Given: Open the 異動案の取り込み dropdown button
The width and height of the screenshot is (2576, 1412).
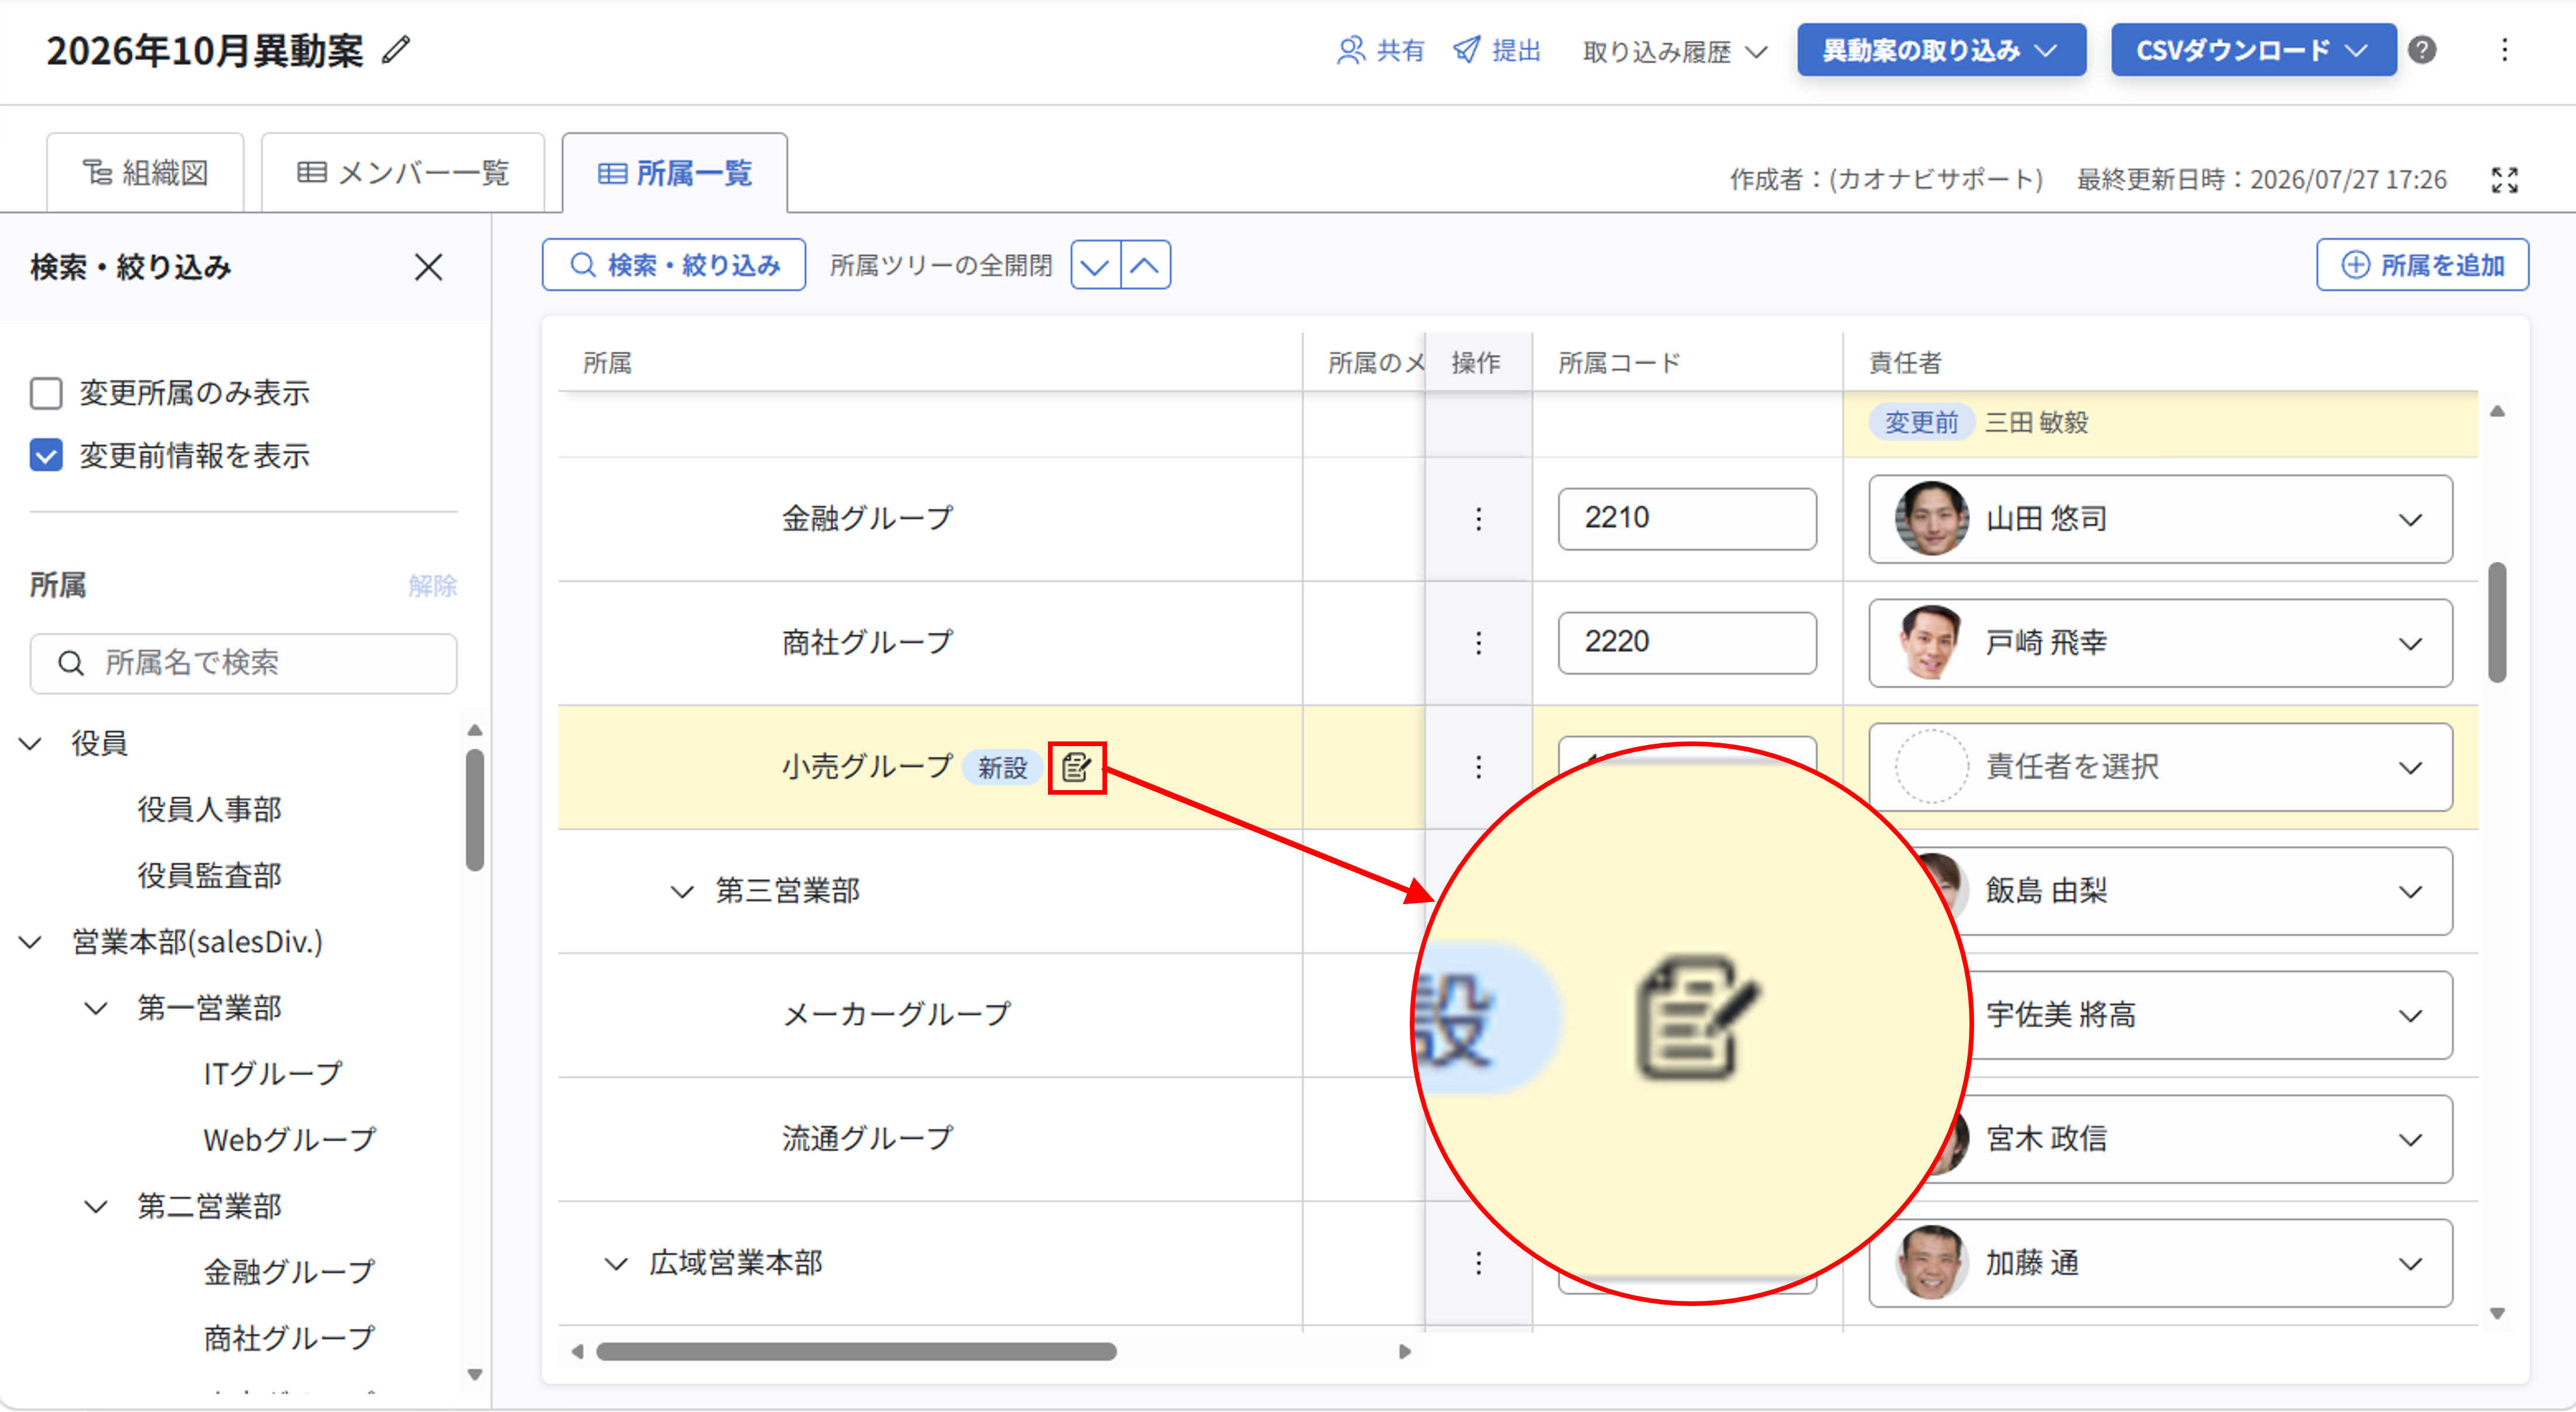Looking at the screenshot, I should point(1941,50).
